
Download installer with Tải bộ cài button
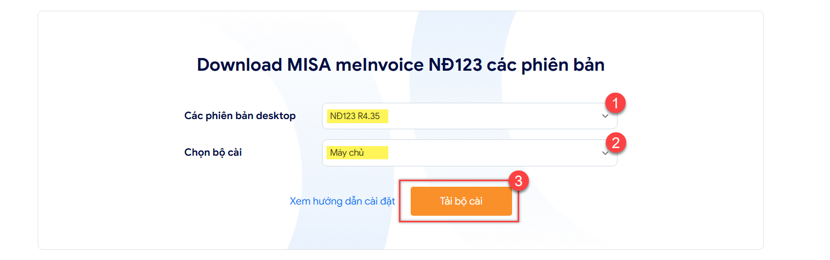461,201
